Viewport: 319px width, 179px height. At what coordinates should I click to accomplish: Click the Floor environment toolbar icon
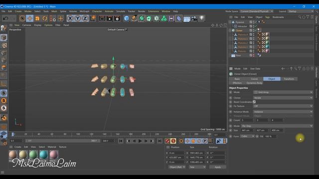coord(186,19)
